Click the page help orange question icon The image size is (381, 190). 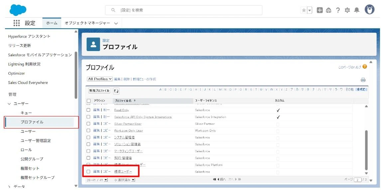click(x=365, y=67)
